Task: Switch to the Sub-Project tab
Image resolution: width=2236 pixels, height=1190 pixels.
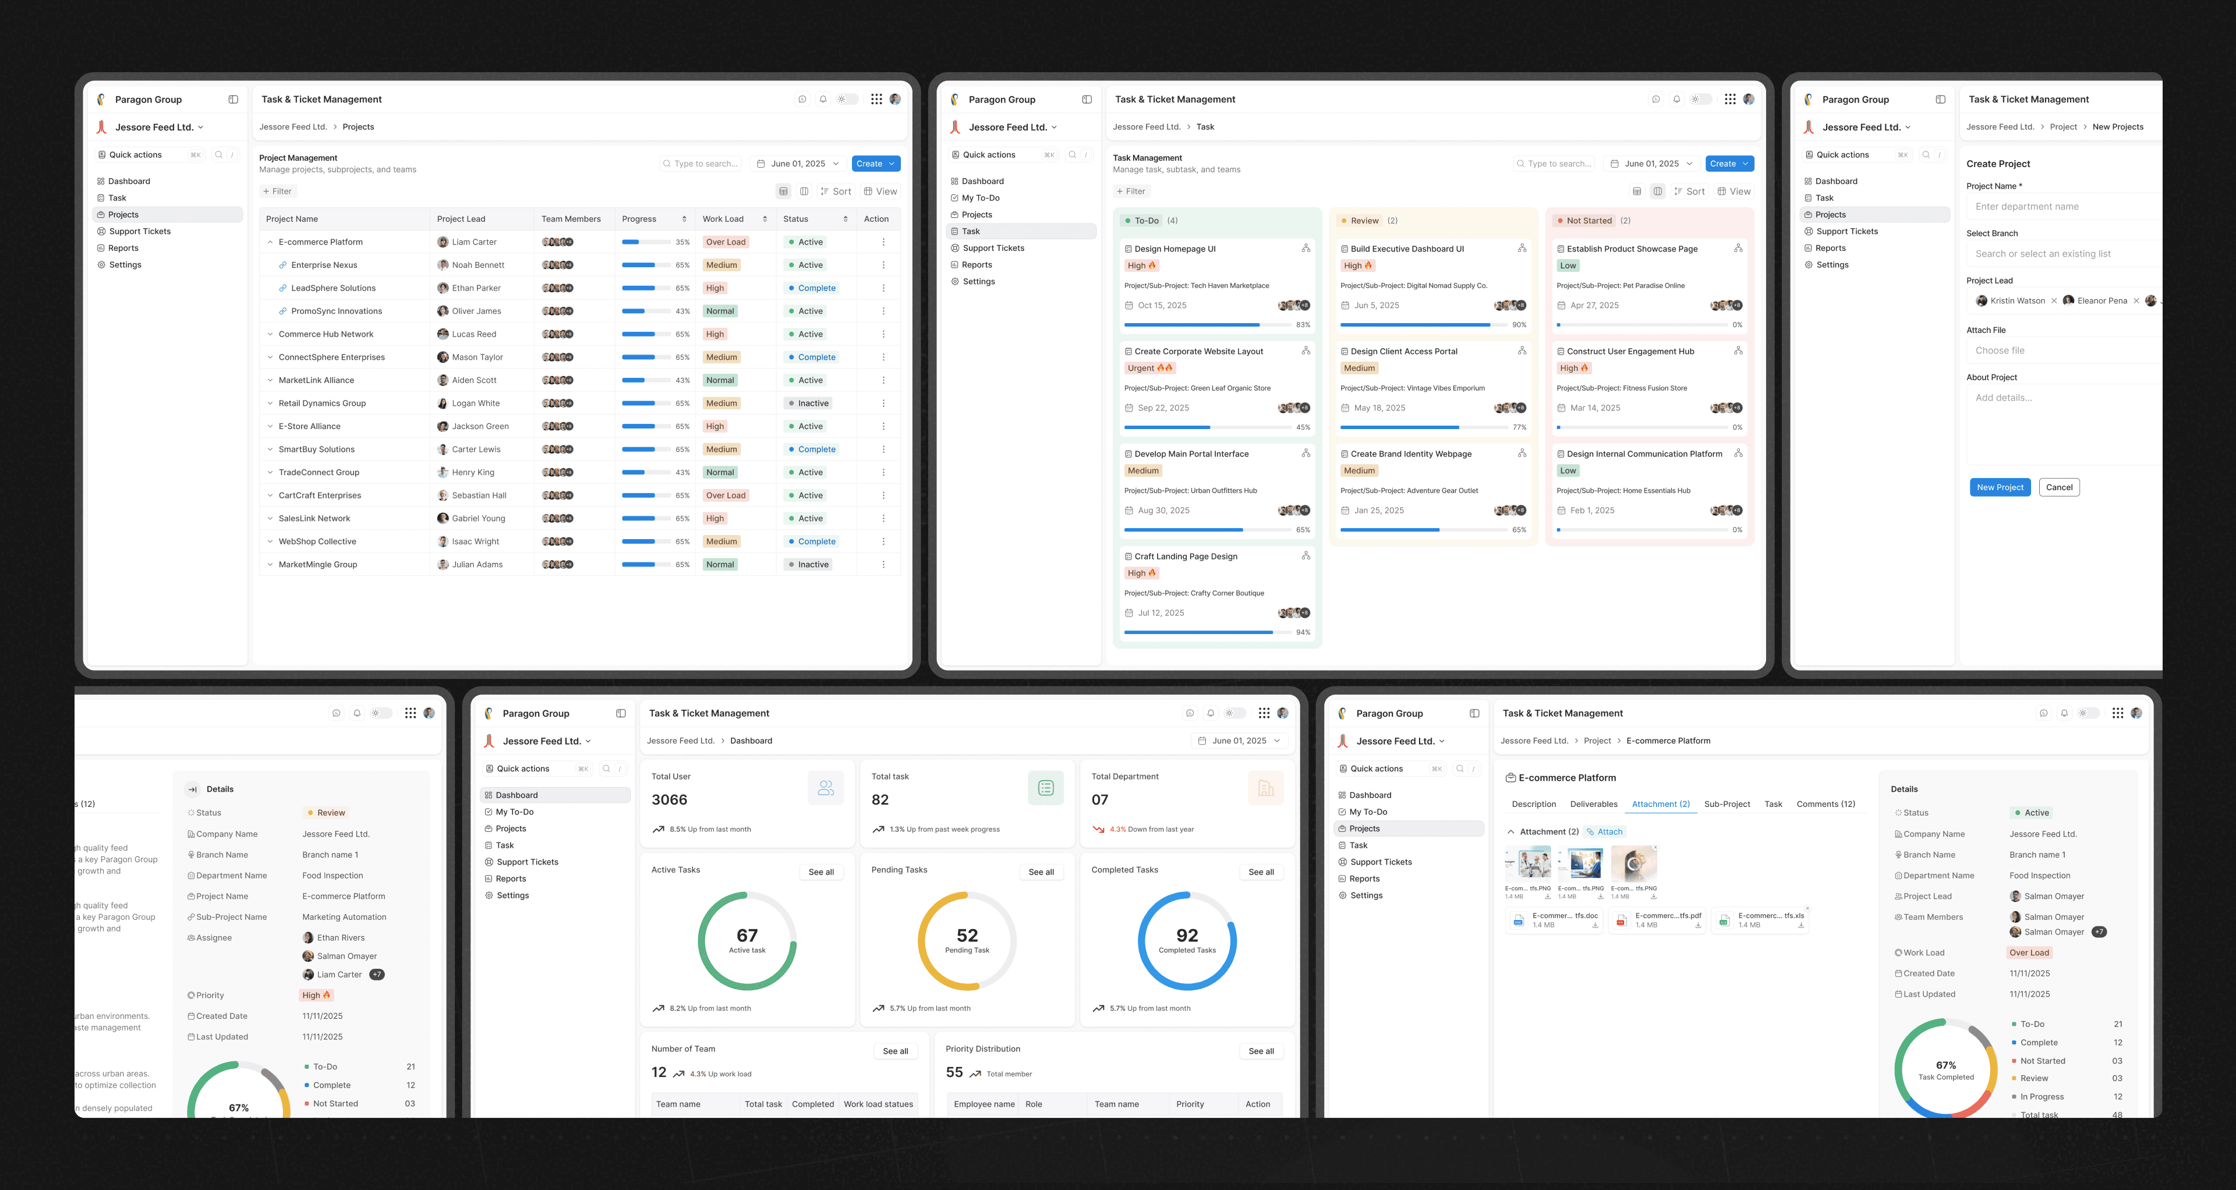Action: pyautogui.click(x=1726, y=804)
